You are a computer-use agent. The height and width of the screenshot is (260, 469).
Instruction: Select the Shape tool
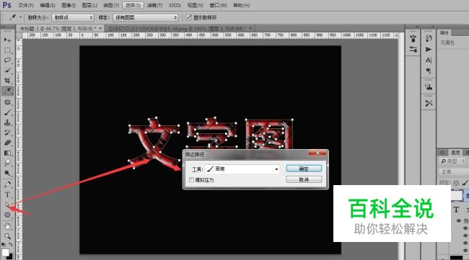(x=7, y=215)
